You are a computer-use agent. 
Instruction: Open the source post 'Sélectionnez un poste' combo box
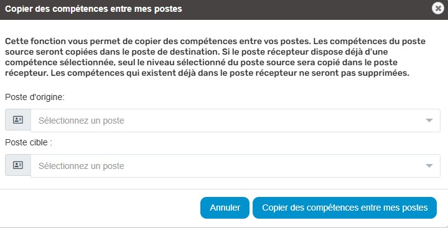click(235, 121)
